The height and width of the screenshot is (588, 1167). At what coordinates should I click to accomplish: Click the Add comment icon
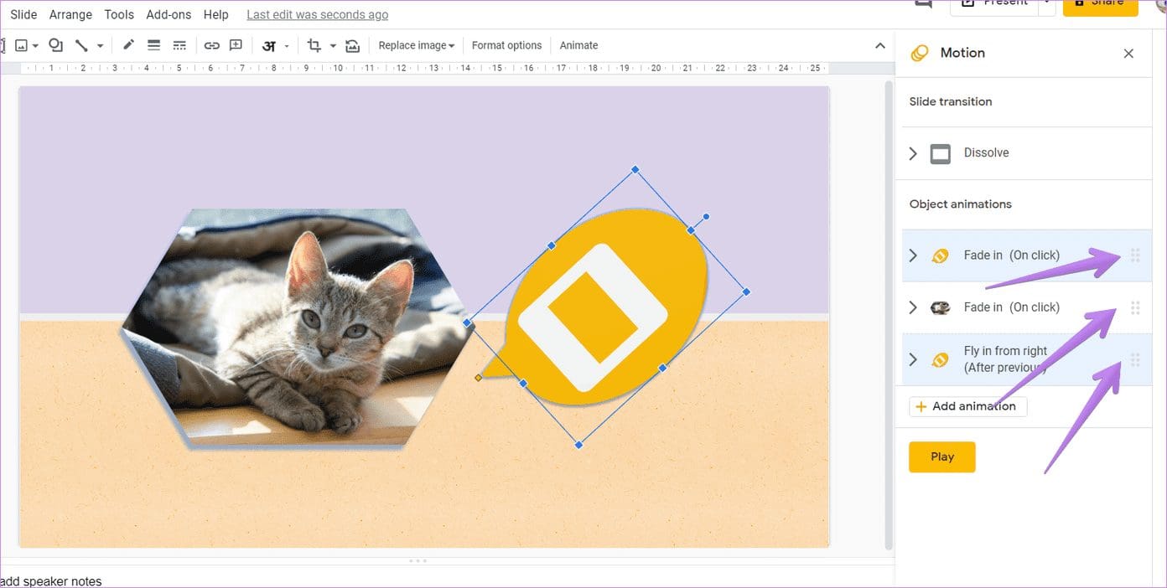(236, 45)
